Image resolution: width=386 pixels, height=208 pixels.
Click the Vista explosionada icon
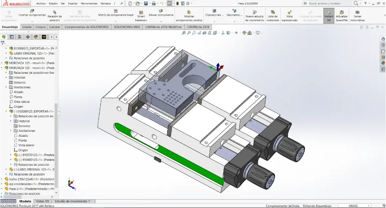pyautogui.click(x=289, y=12)
